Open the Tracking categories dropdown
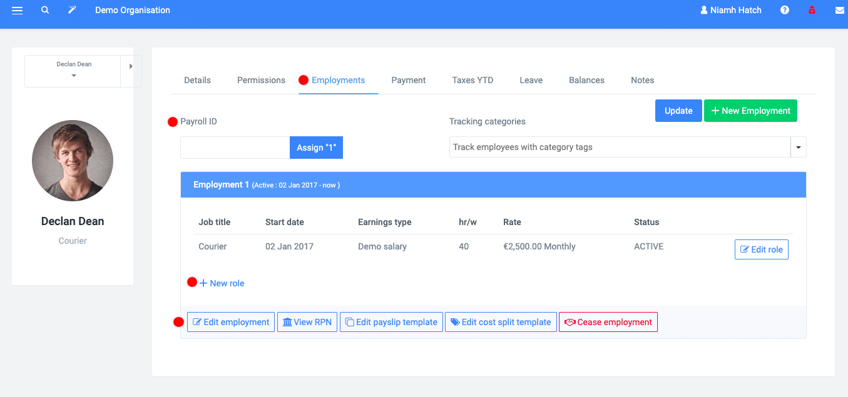848x397 pixels. point(799,147)
